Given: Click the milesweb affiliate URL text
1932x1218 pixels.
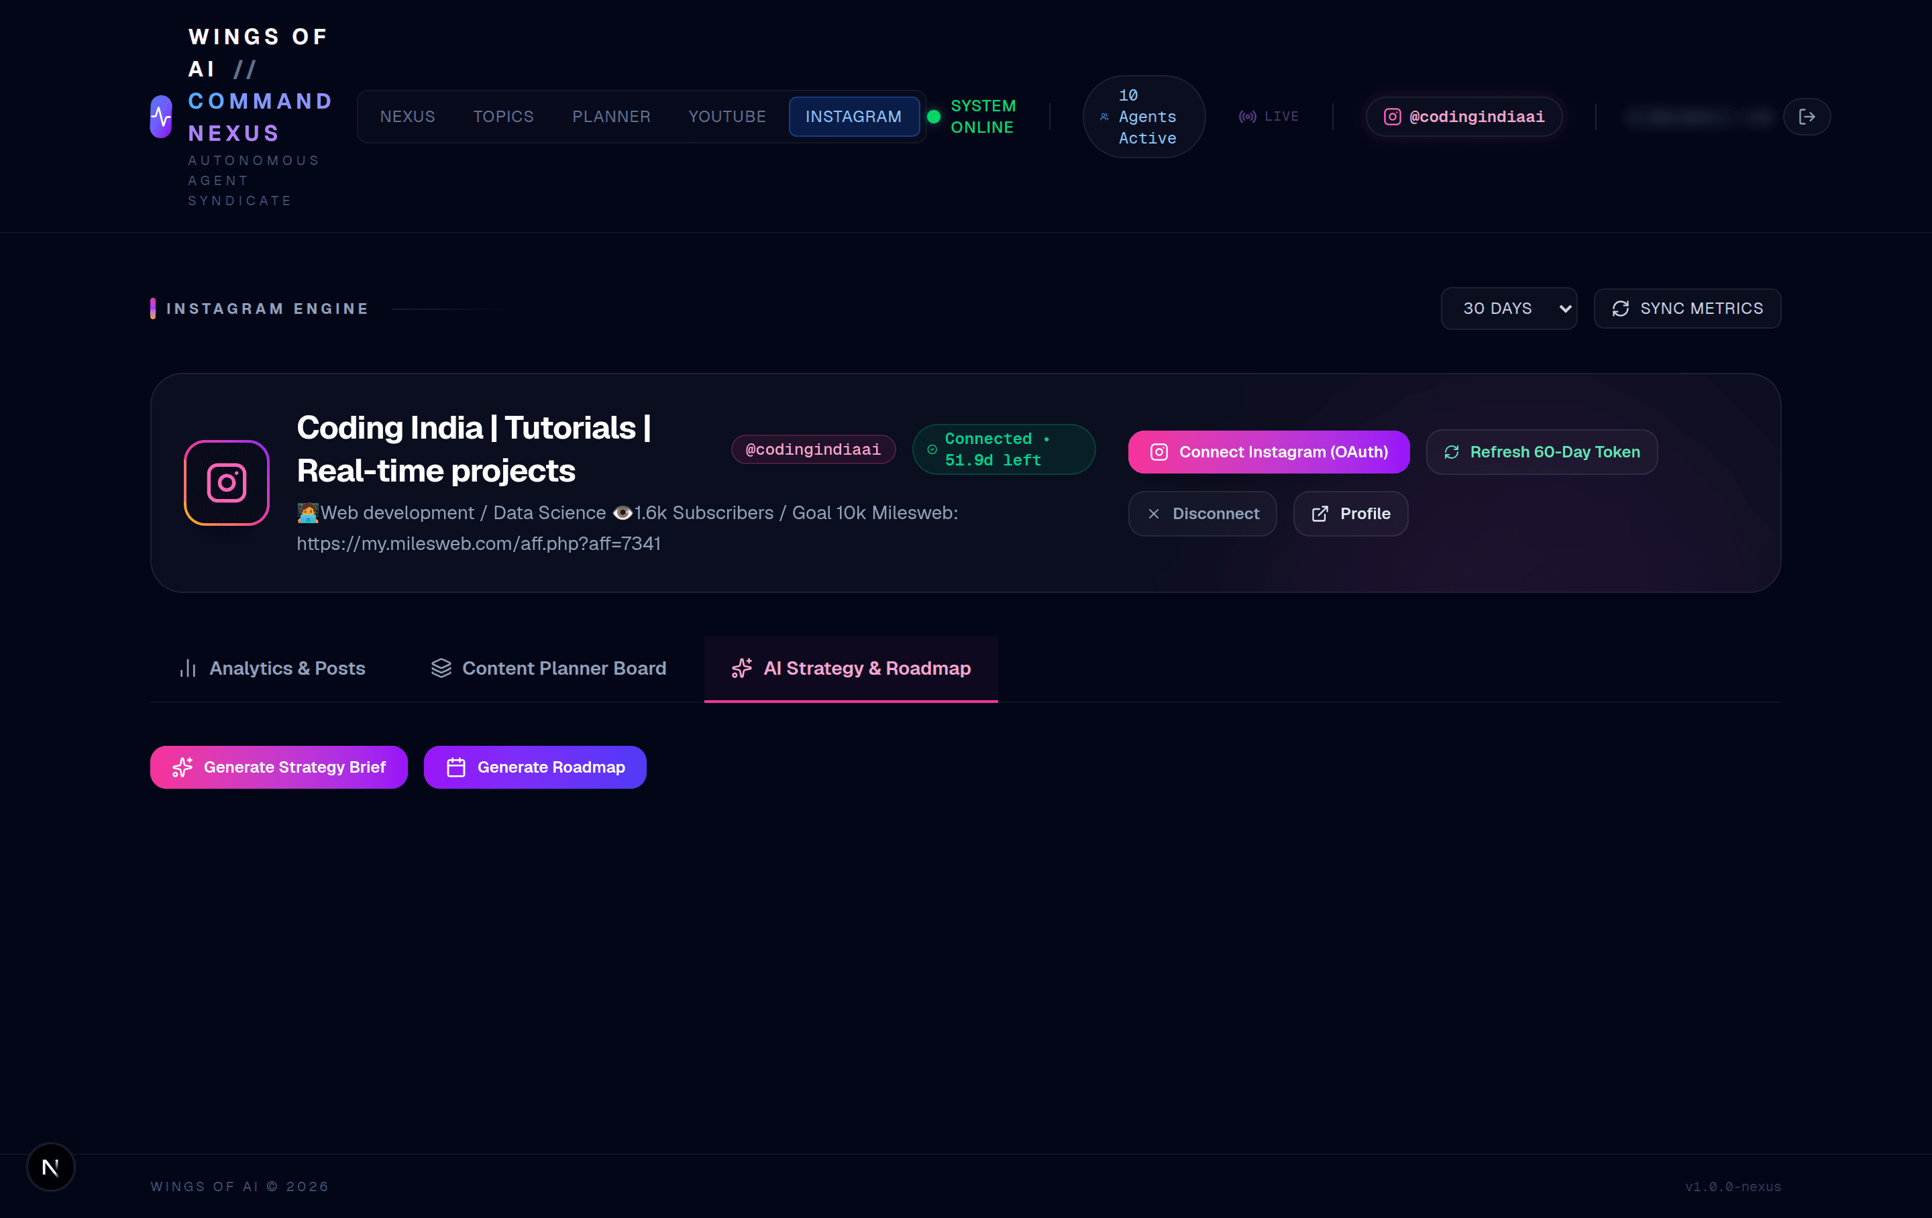Looking at the screenshot, I should click(479, 543).
